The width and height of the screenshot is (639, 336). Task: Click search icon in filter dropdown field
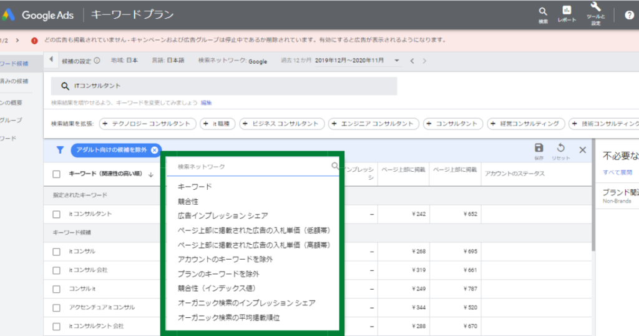pyautogui.click(x=334, y=166)
